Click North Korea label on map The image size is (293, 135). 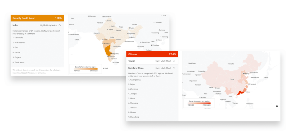254,72
